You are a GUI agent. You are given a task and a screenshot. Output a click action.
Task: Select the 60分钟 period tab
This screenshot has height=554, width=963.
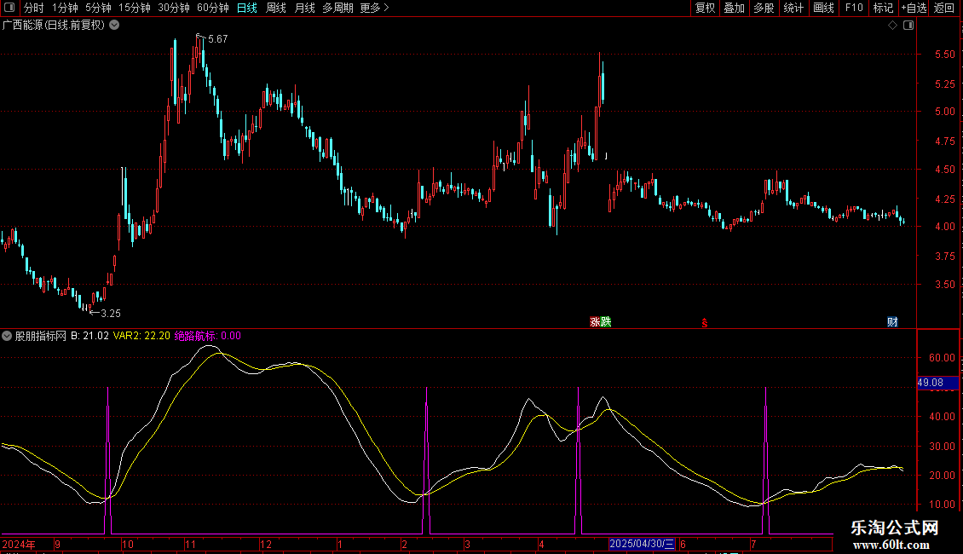(212, 9)
